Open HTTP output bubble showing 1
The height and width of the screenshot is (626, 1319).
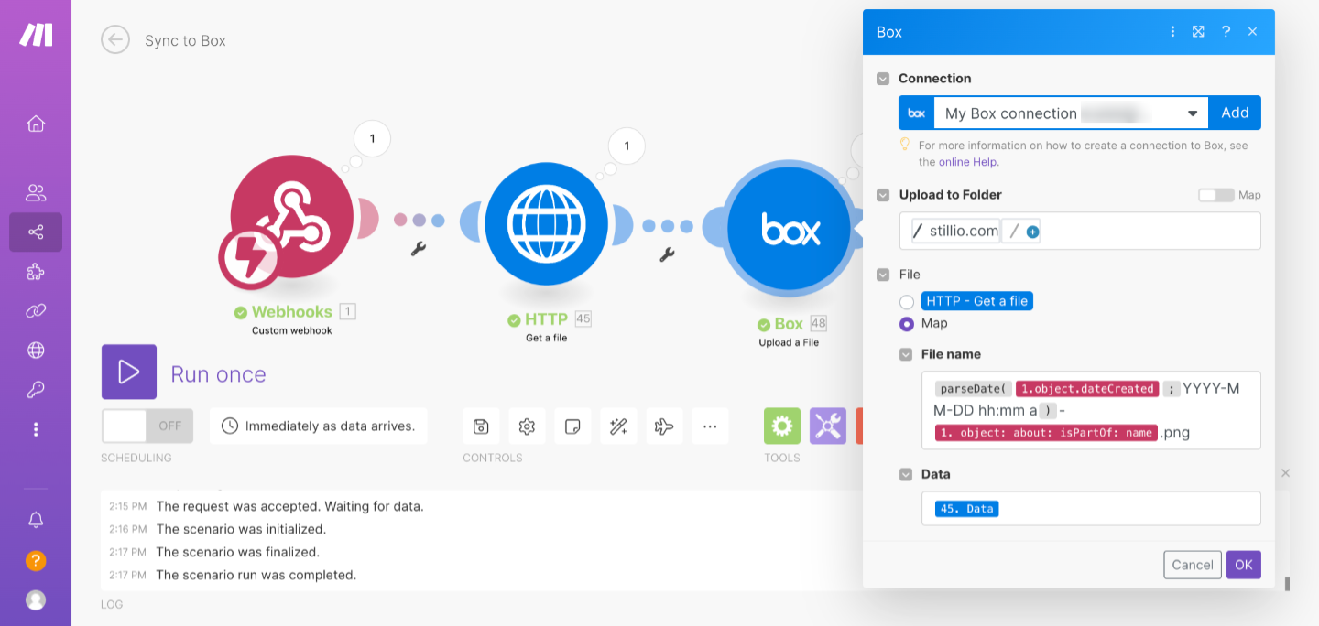[627, 146]
